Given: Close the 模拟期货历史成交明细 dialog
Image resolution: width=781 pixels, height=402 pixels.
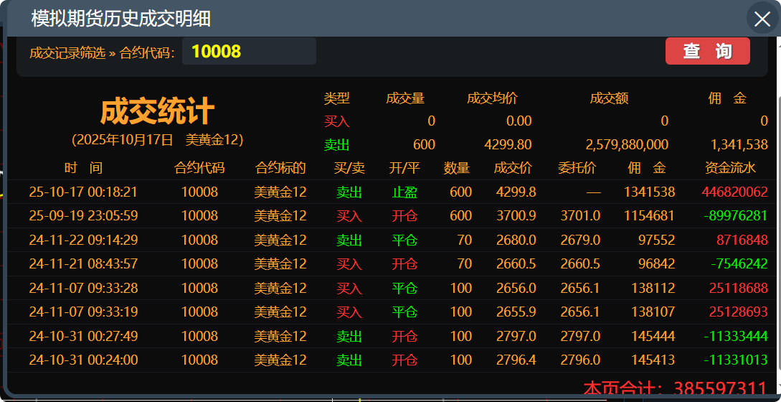Looking at the screenshot, I should point(762,19).
